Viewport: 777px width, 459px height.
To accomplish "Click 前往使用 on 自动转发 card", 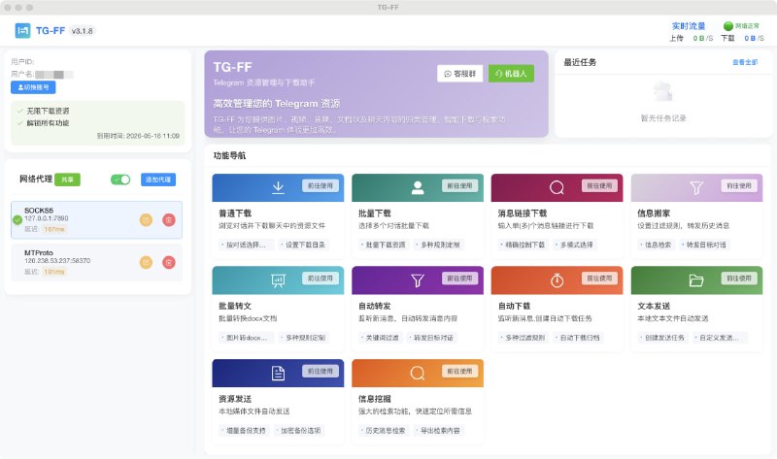I will click(459, 279).
